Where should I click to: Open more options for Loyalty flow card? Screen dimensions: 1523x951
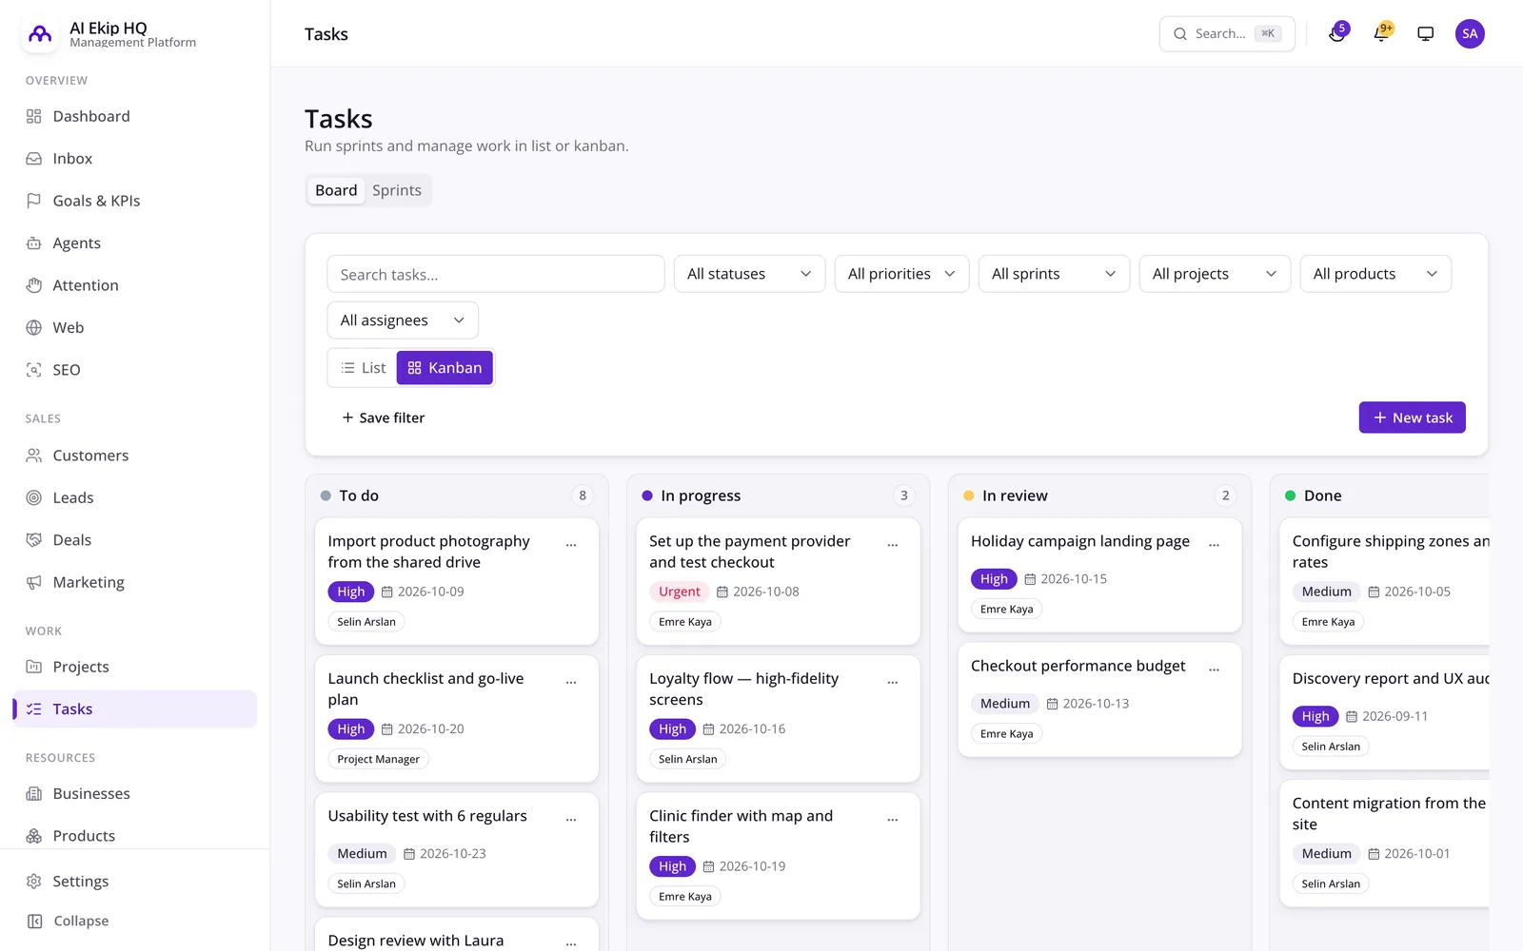[x=893, y=682]
